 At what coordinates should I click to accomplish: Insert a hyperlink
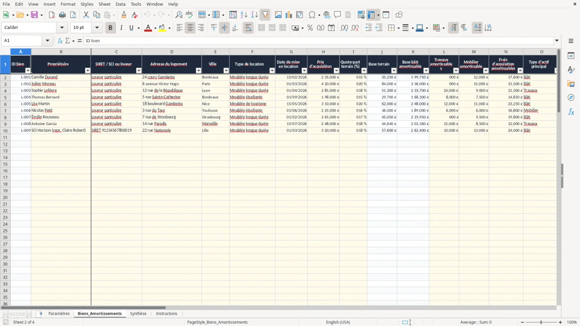[x=327, y=15]
